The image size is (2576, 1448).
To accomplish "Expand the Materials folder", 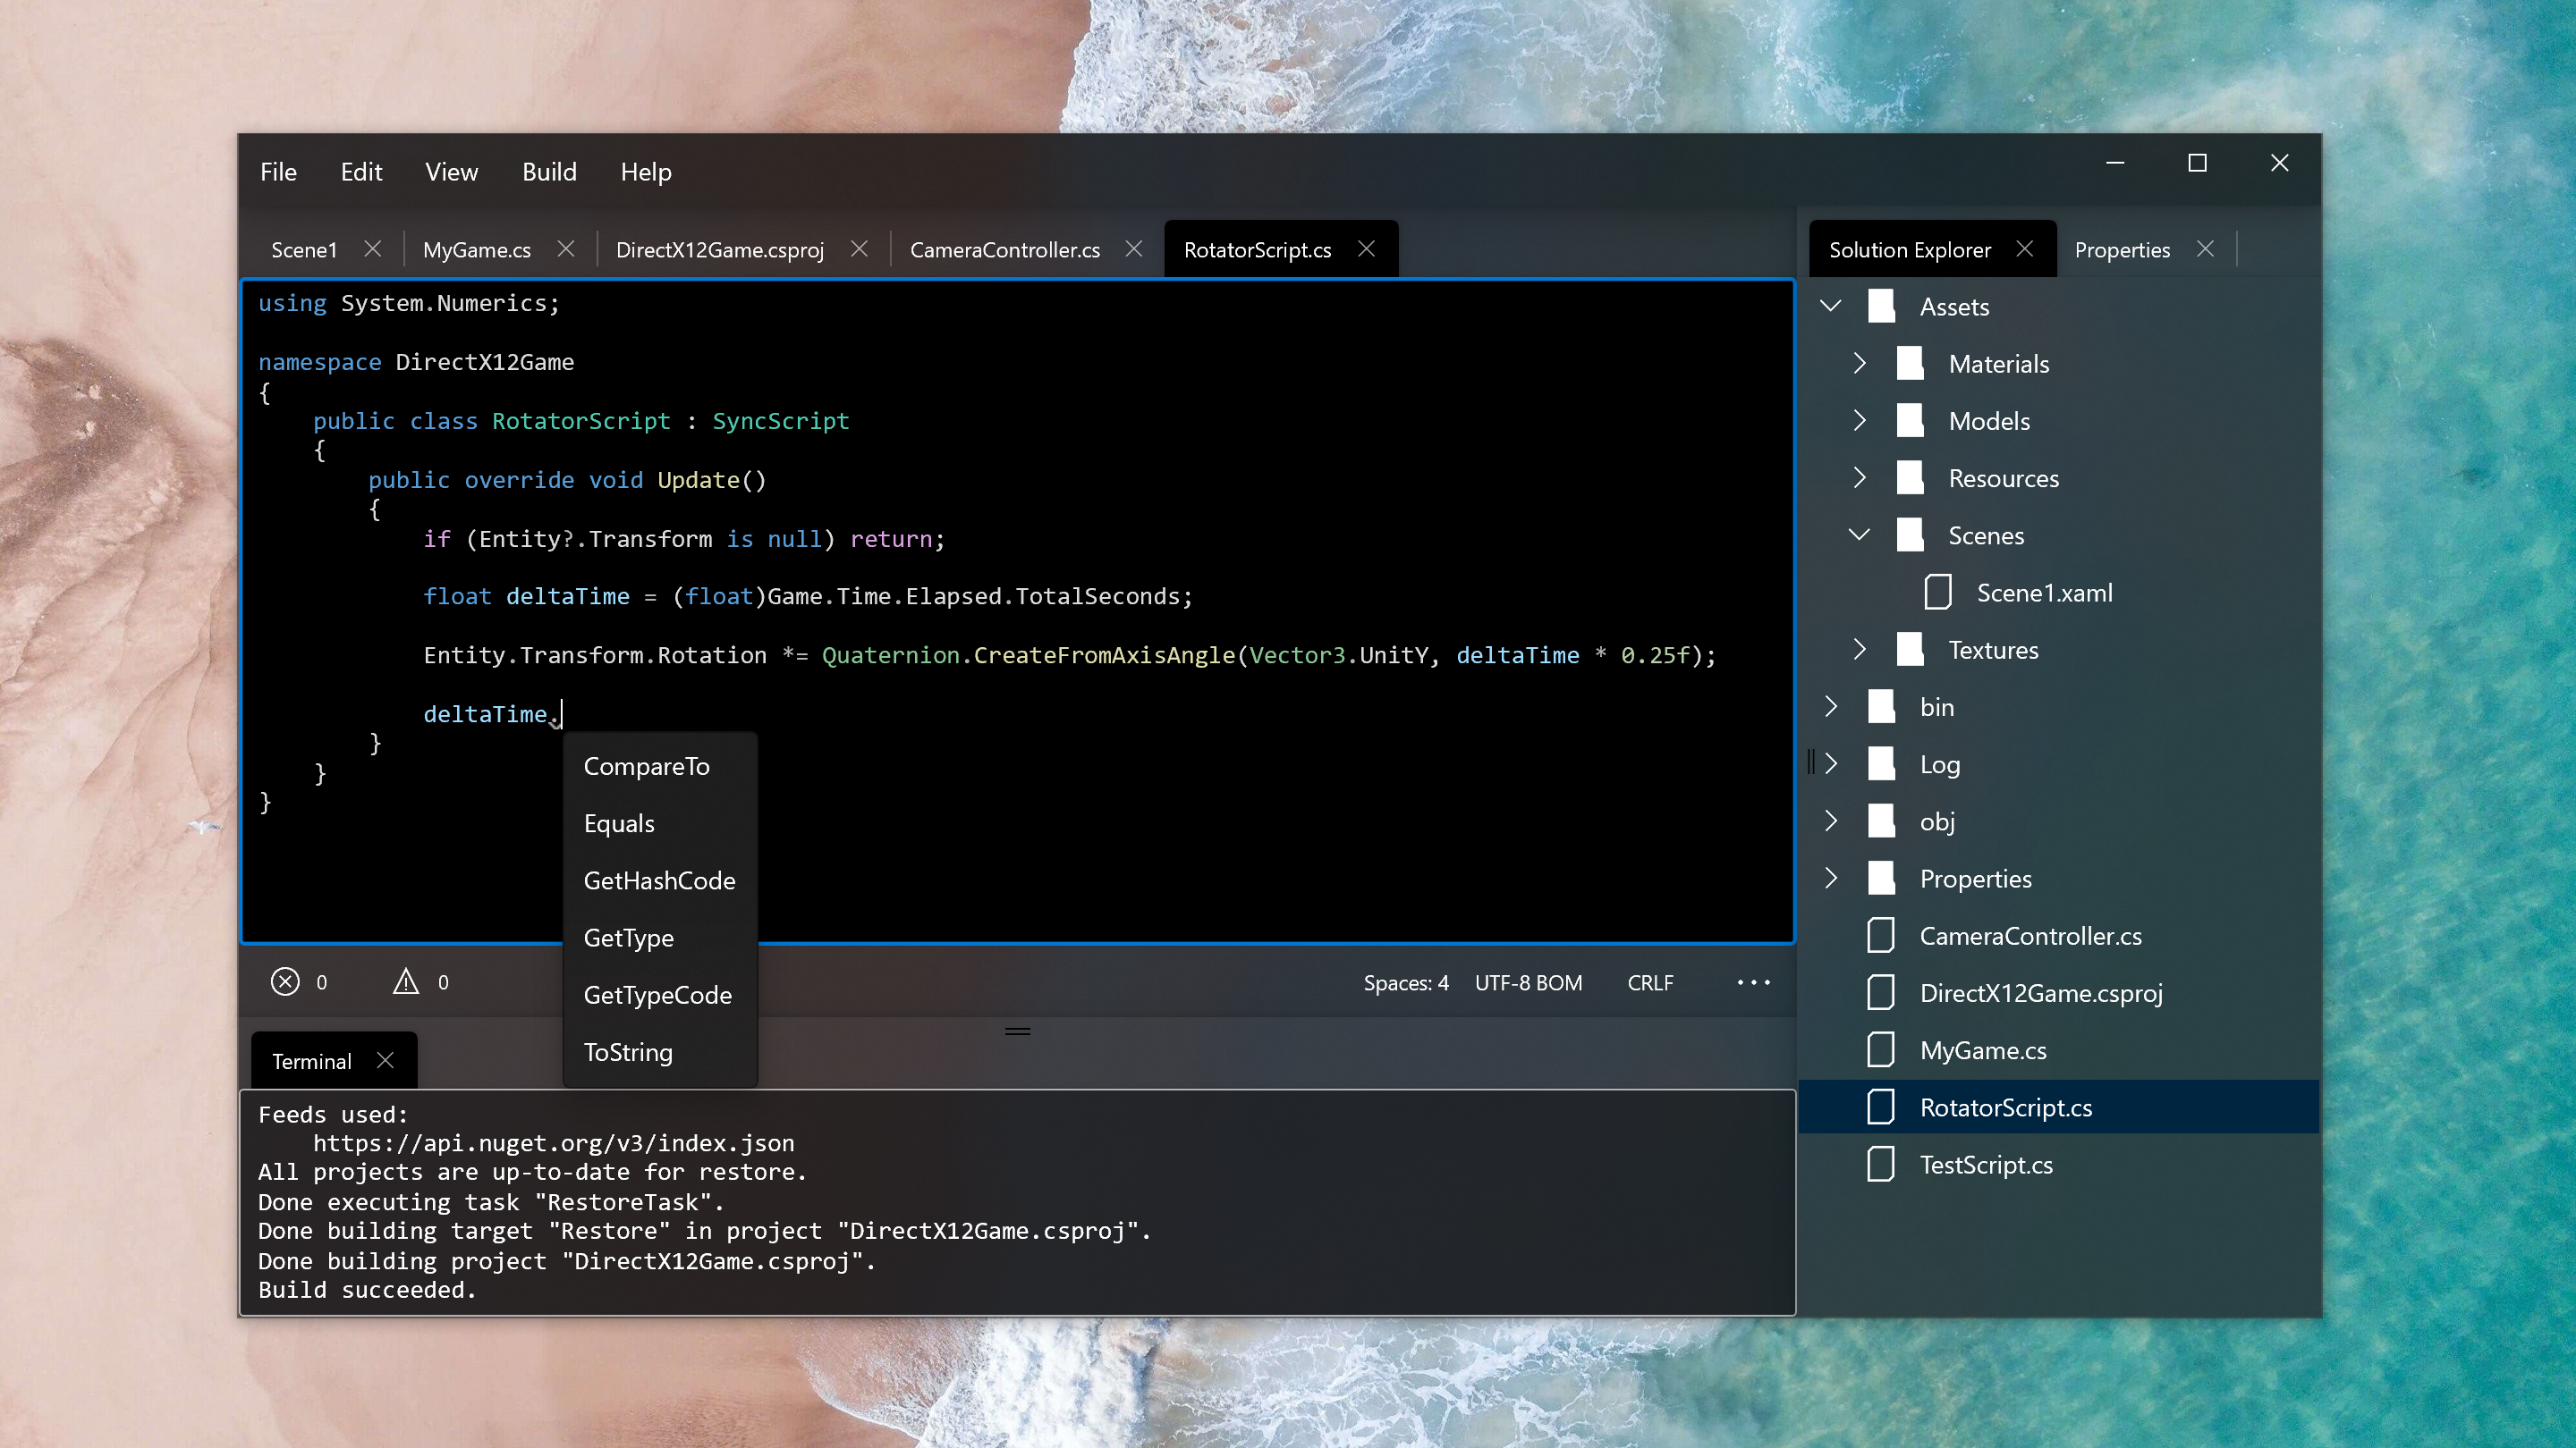I will 1859,364.
